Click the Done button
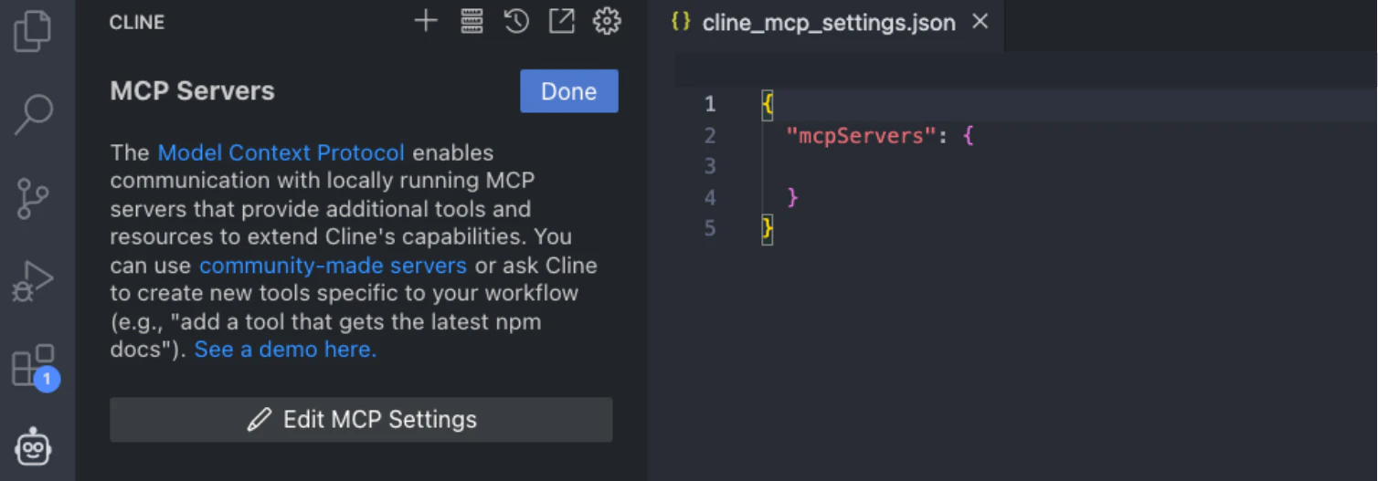 (x=569, y=91)
